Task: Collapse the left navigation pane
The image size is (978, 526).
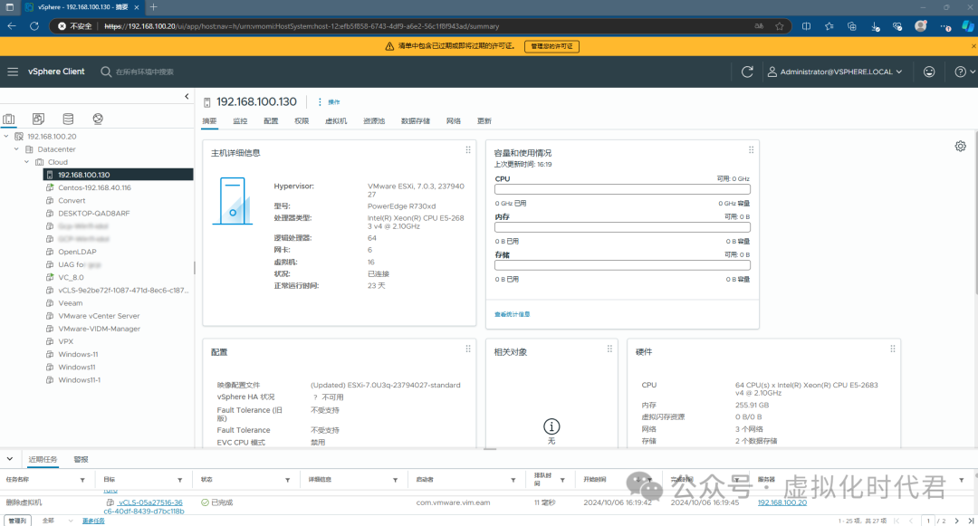Action: (187, 97)
